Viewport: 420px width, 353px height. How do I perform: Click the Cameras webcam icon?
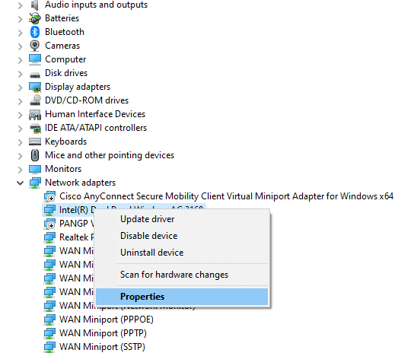(35, 46)
